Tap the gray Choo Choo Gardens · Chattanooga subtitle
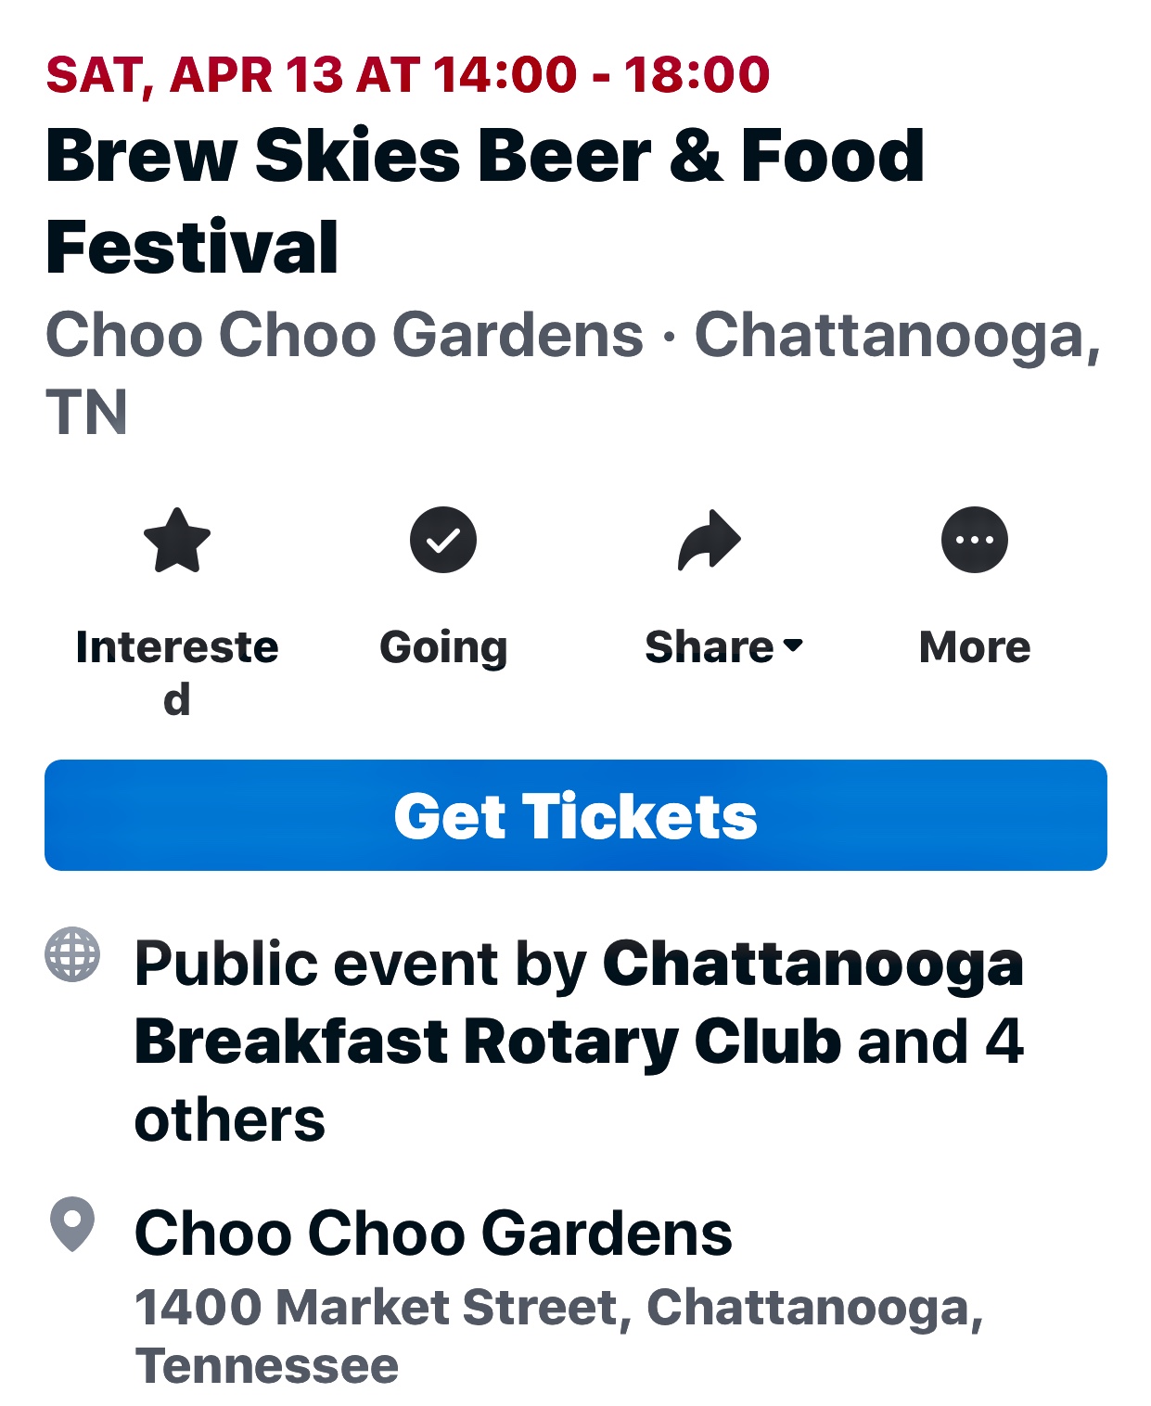1151x1406 pixels. click(x=573, y=335)
